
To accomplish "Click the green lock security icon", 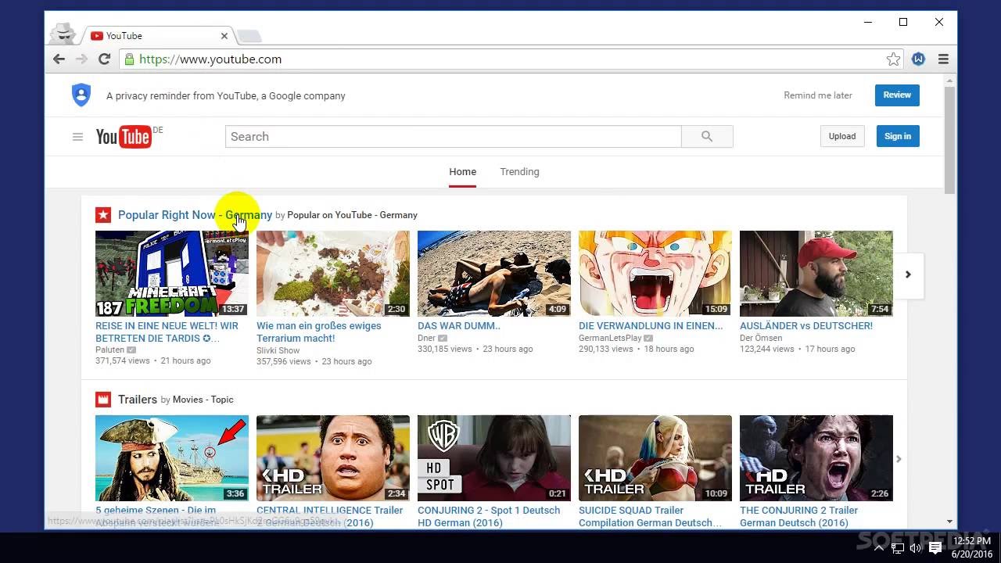I will 129,59.
